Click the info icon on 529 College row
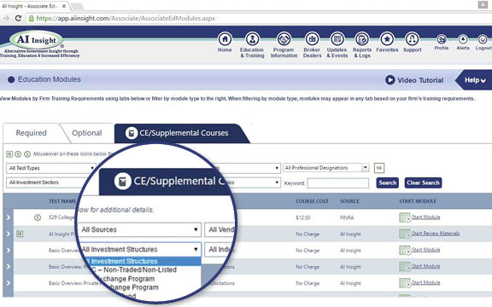The image size is (492, 307). tap(38, 217)
